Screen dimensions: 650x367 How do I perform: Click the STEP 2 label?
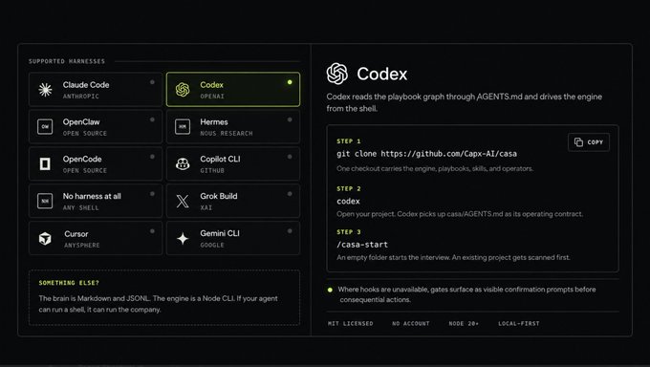(x=349, y=188)
